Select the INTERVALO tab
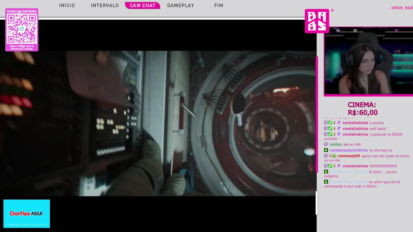This screenshot has height=232, width=413. coord(105,5)
